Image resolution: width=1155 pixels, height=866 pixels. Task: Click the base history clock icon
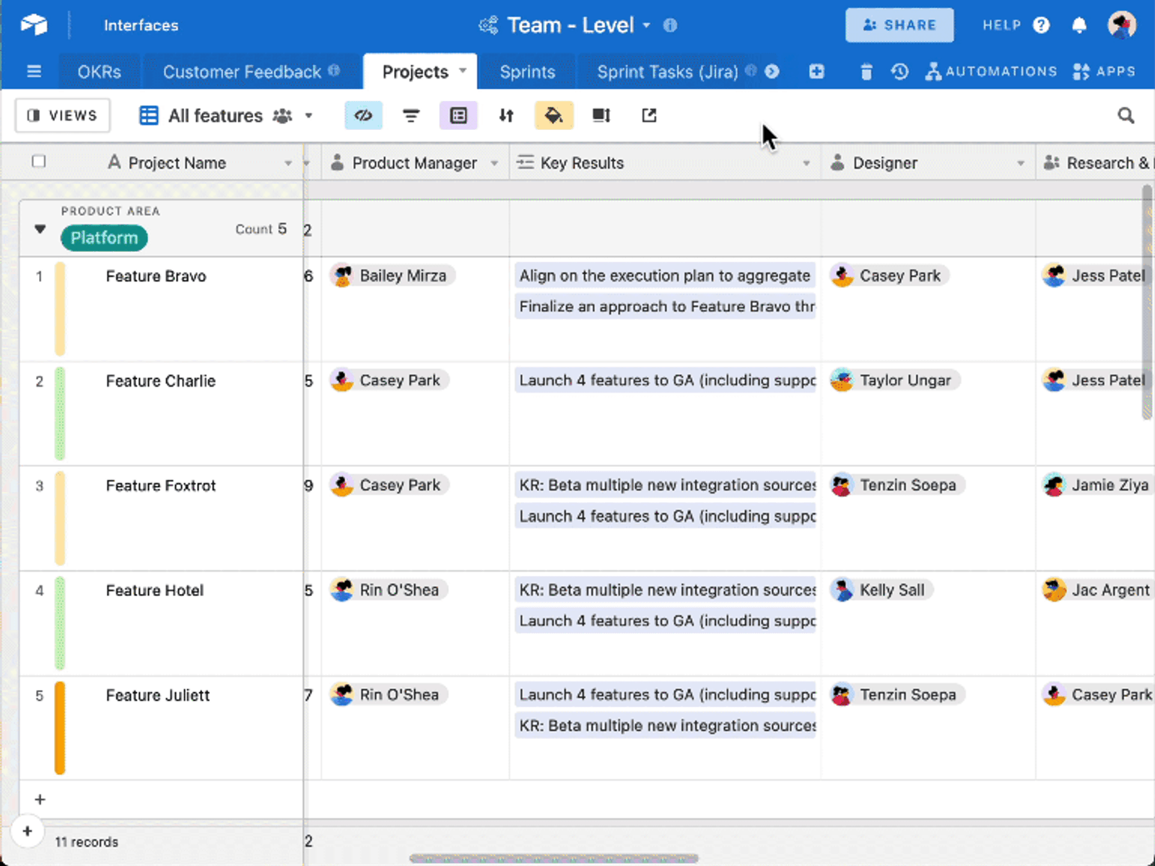click(x=899, y=71)
